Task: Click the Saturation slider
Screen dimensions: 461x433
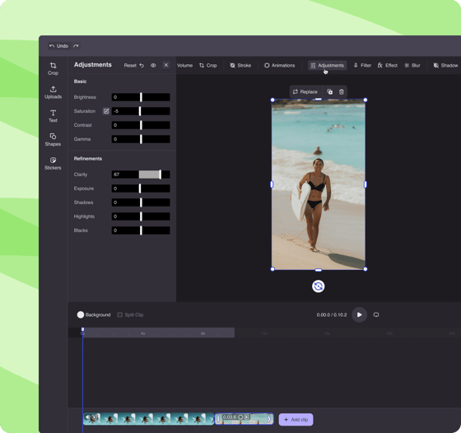Action: [x=141, y=111]
